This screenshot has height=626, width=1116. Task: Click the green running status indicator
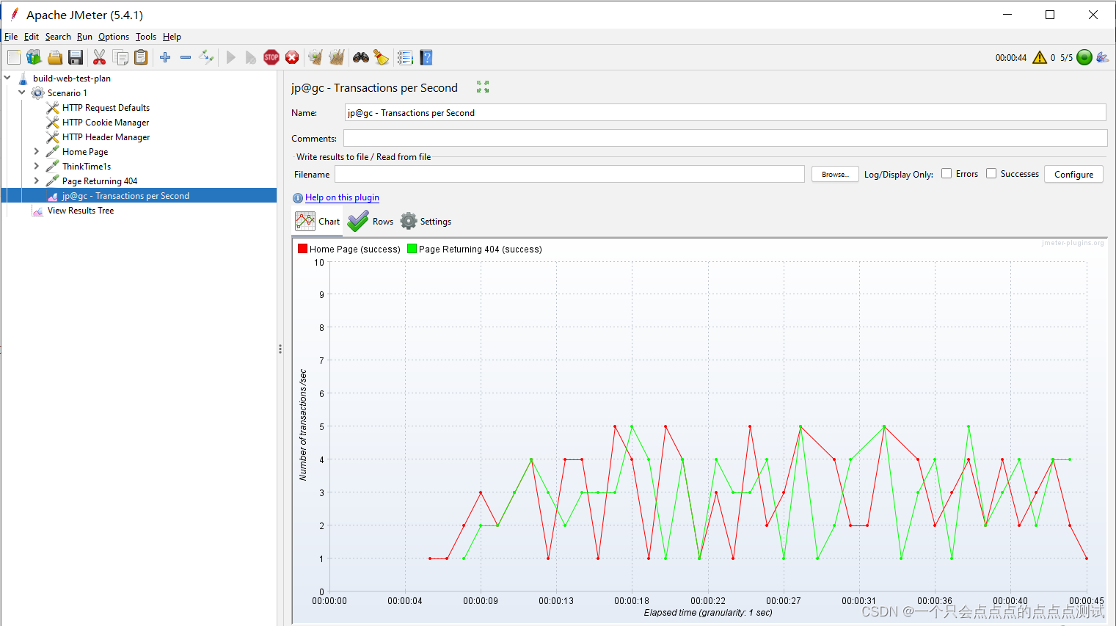[x=1084, y=57]
